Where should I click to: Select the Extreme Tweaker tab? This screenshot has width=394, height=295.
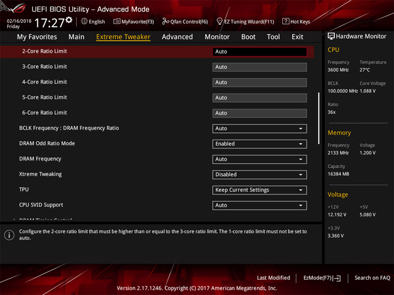(x=123, y=37)
